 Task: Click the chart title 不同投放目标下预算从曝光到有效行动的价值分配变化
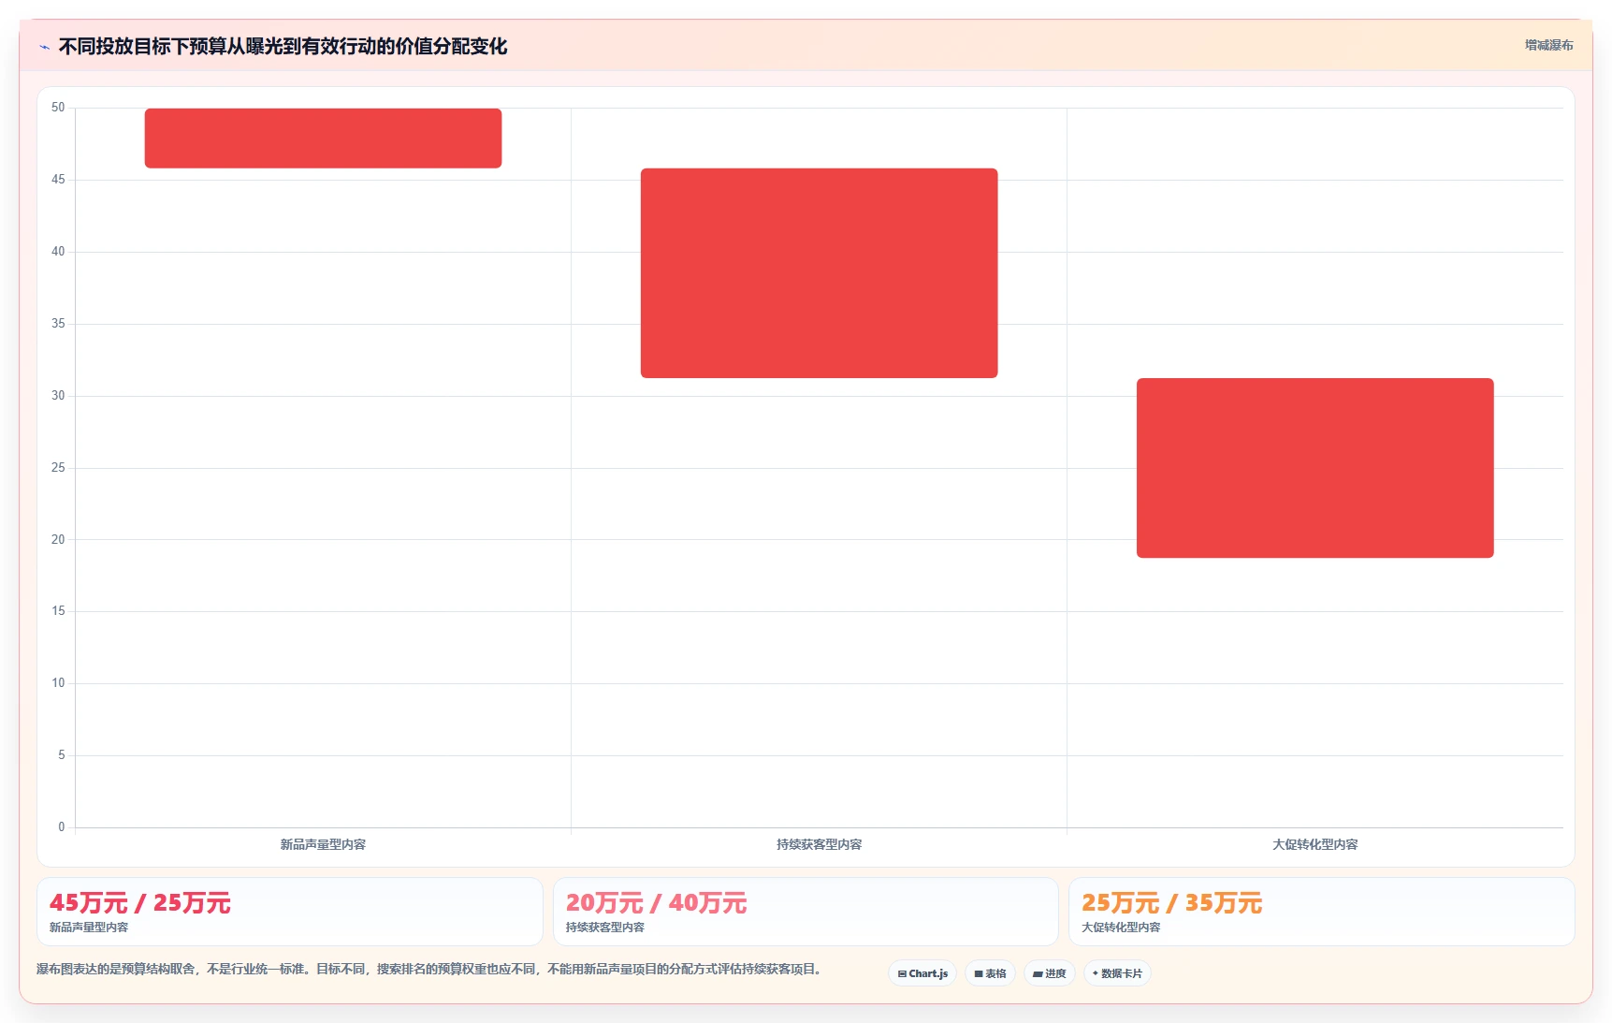[x=283, y=46]
